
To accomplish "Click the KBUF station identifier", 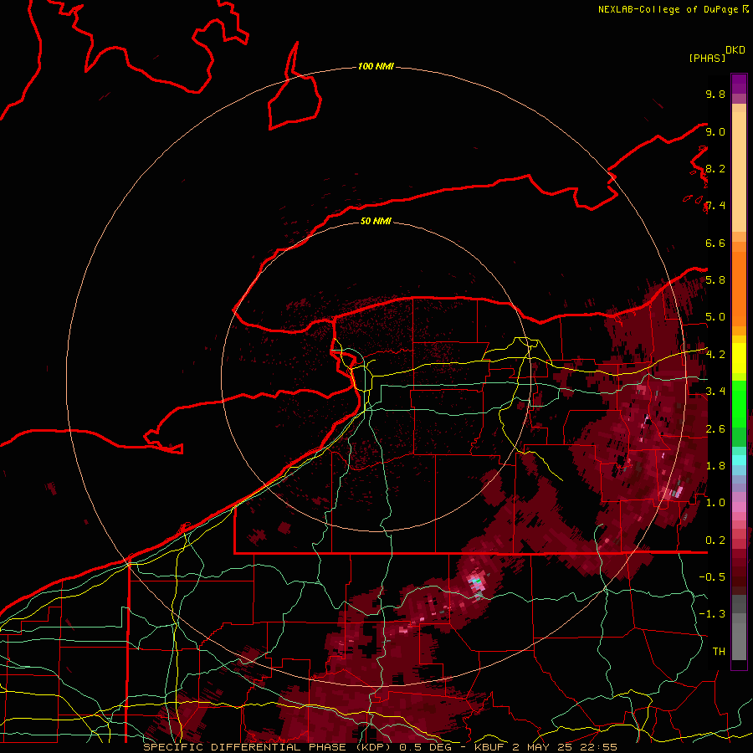I will tap(489, 747).
